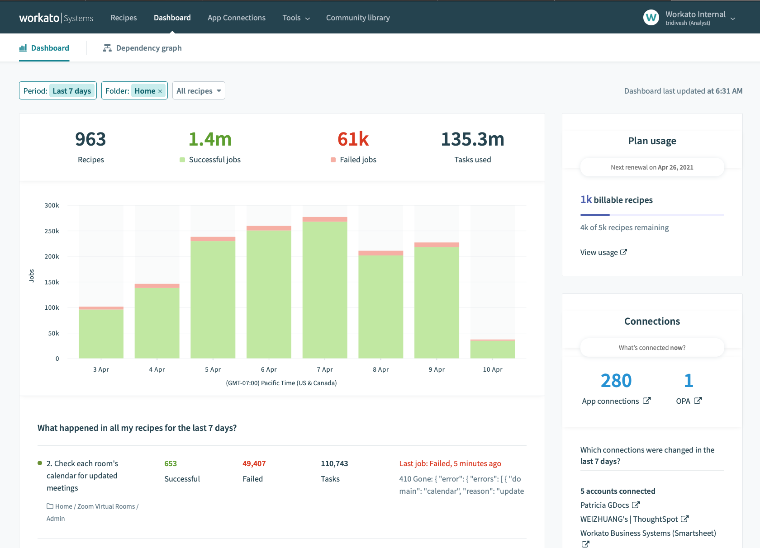Screen dimensions: 760x548
Task: Open the OPA connections link
Action: 689,388
